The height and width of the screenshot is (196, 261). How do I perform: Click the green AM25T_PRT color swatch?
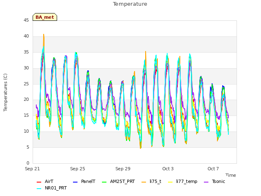[x=104, y=182]
